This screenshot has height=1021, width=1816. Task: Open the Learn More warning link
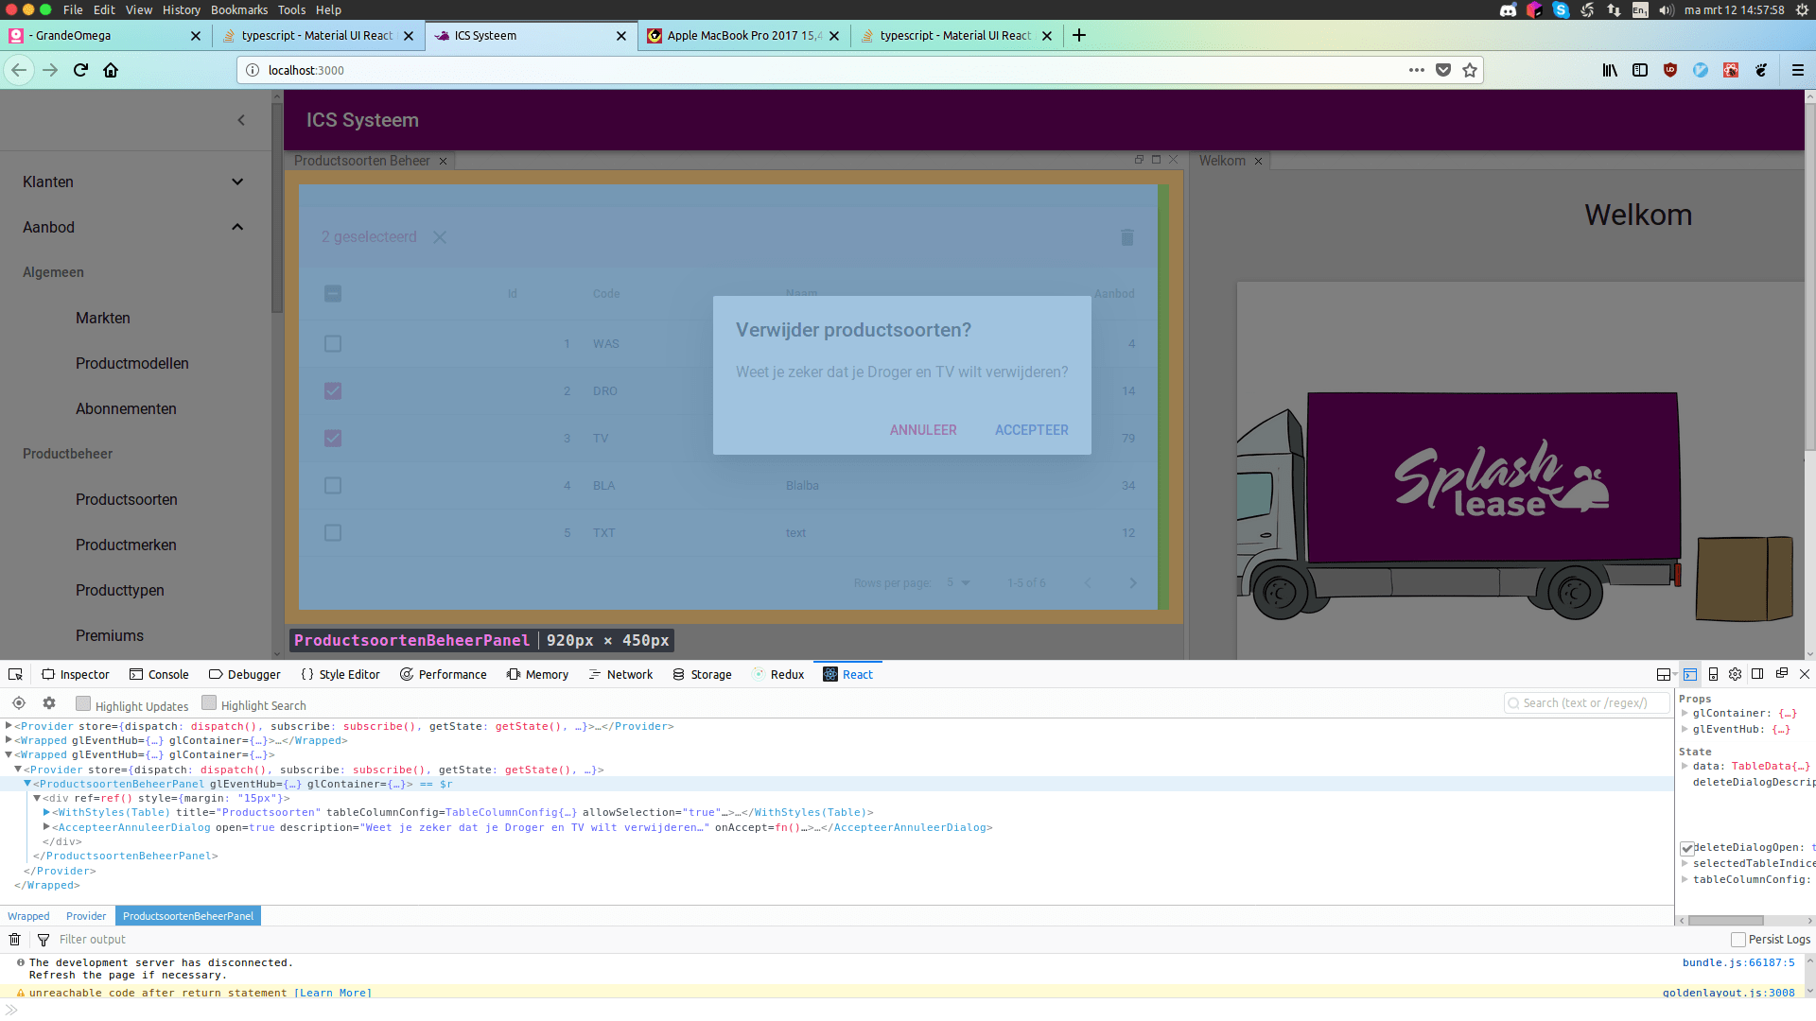333,993
